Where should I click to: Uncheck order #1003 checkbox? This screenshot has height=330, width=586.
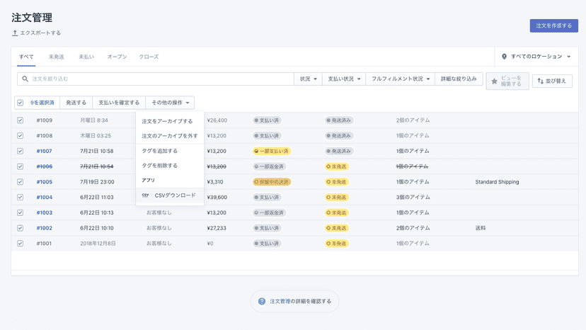coord(21,212)
